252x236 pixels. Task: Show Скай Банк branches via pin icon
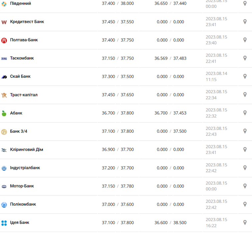point(245,76)
